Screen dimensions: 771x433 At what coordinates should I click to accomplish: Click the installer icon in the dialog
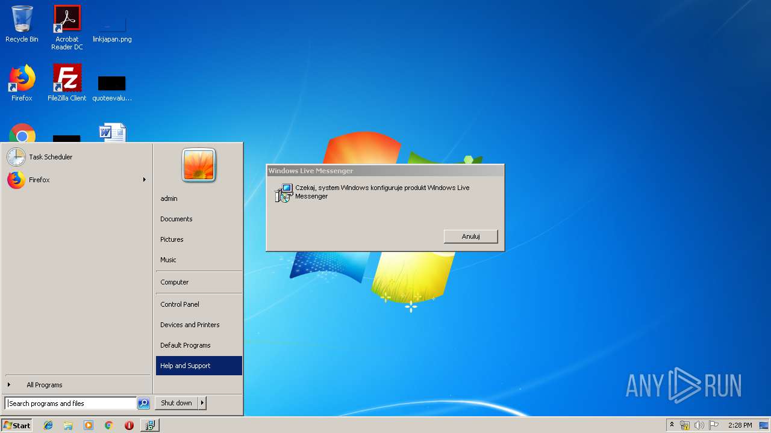click(x=283, y=193)
